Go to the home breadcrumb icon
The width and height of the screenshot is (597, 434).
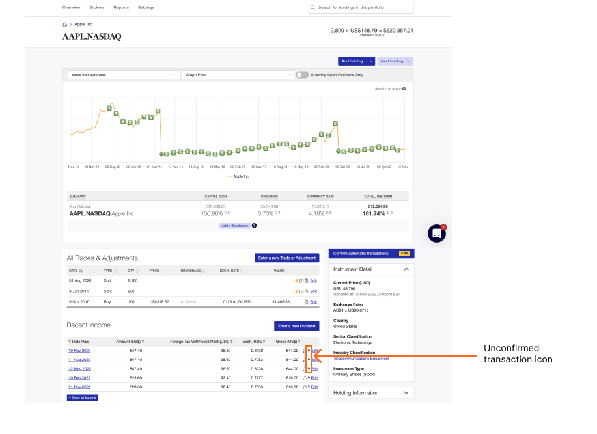coord(64,25)
